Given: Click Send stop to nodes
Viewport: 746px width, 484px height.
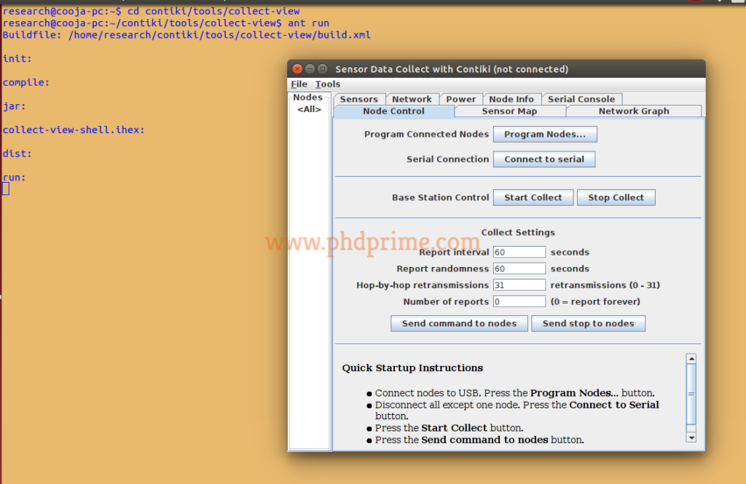Looking at the screenshot, I should (x=588, y=323).
